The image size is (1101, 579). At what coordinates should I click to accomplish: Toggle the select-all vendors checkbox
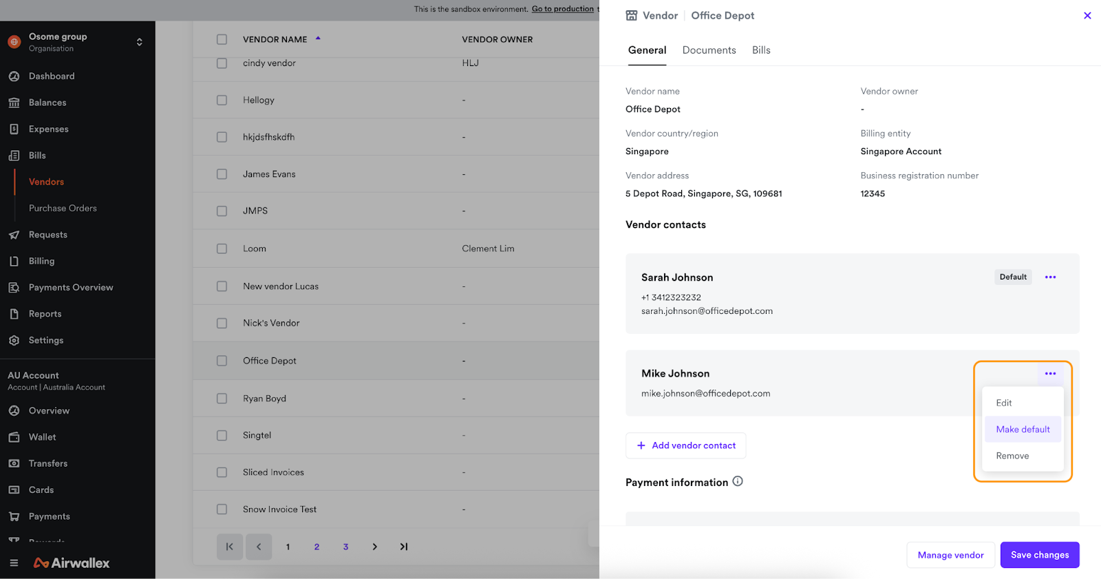click(x=222, y=40)
